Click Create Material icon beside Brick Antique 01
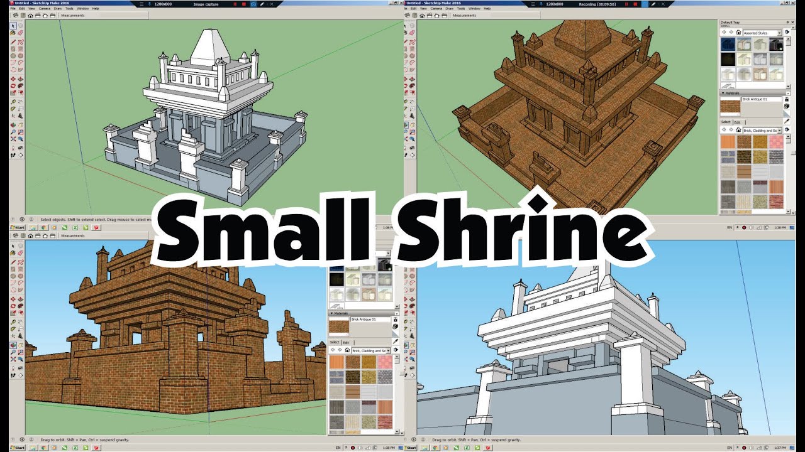 [787, 106]
